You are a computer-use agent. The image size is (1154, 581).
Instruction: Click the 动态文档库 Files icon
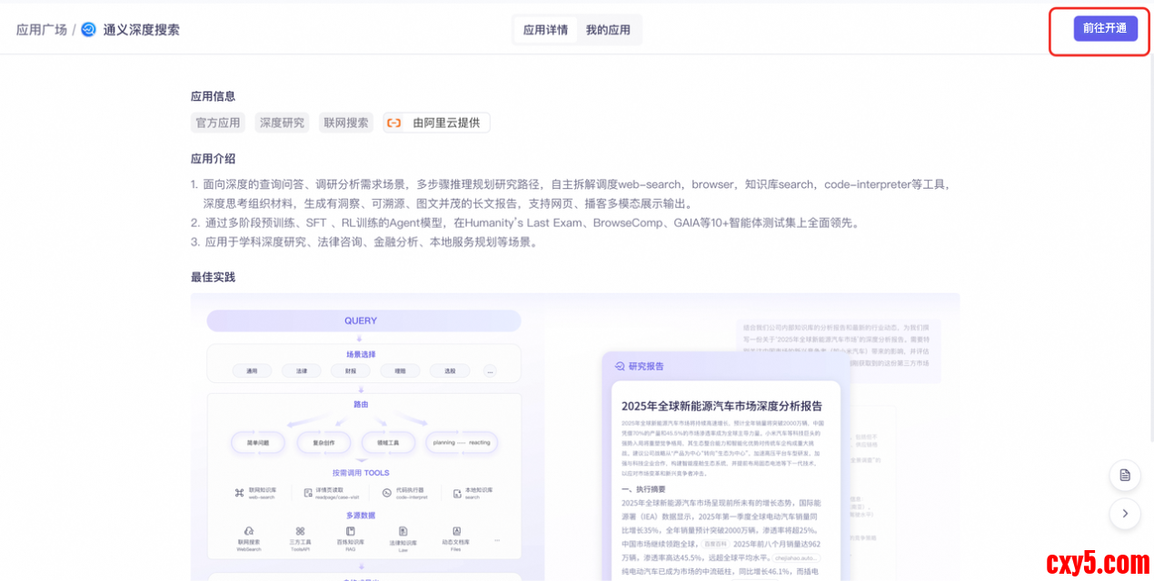point(456,531)
